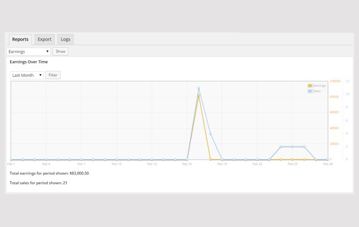Click the Feb 22 axis label
Viewport: 359px width, 227px height.
tap(257, 164)
